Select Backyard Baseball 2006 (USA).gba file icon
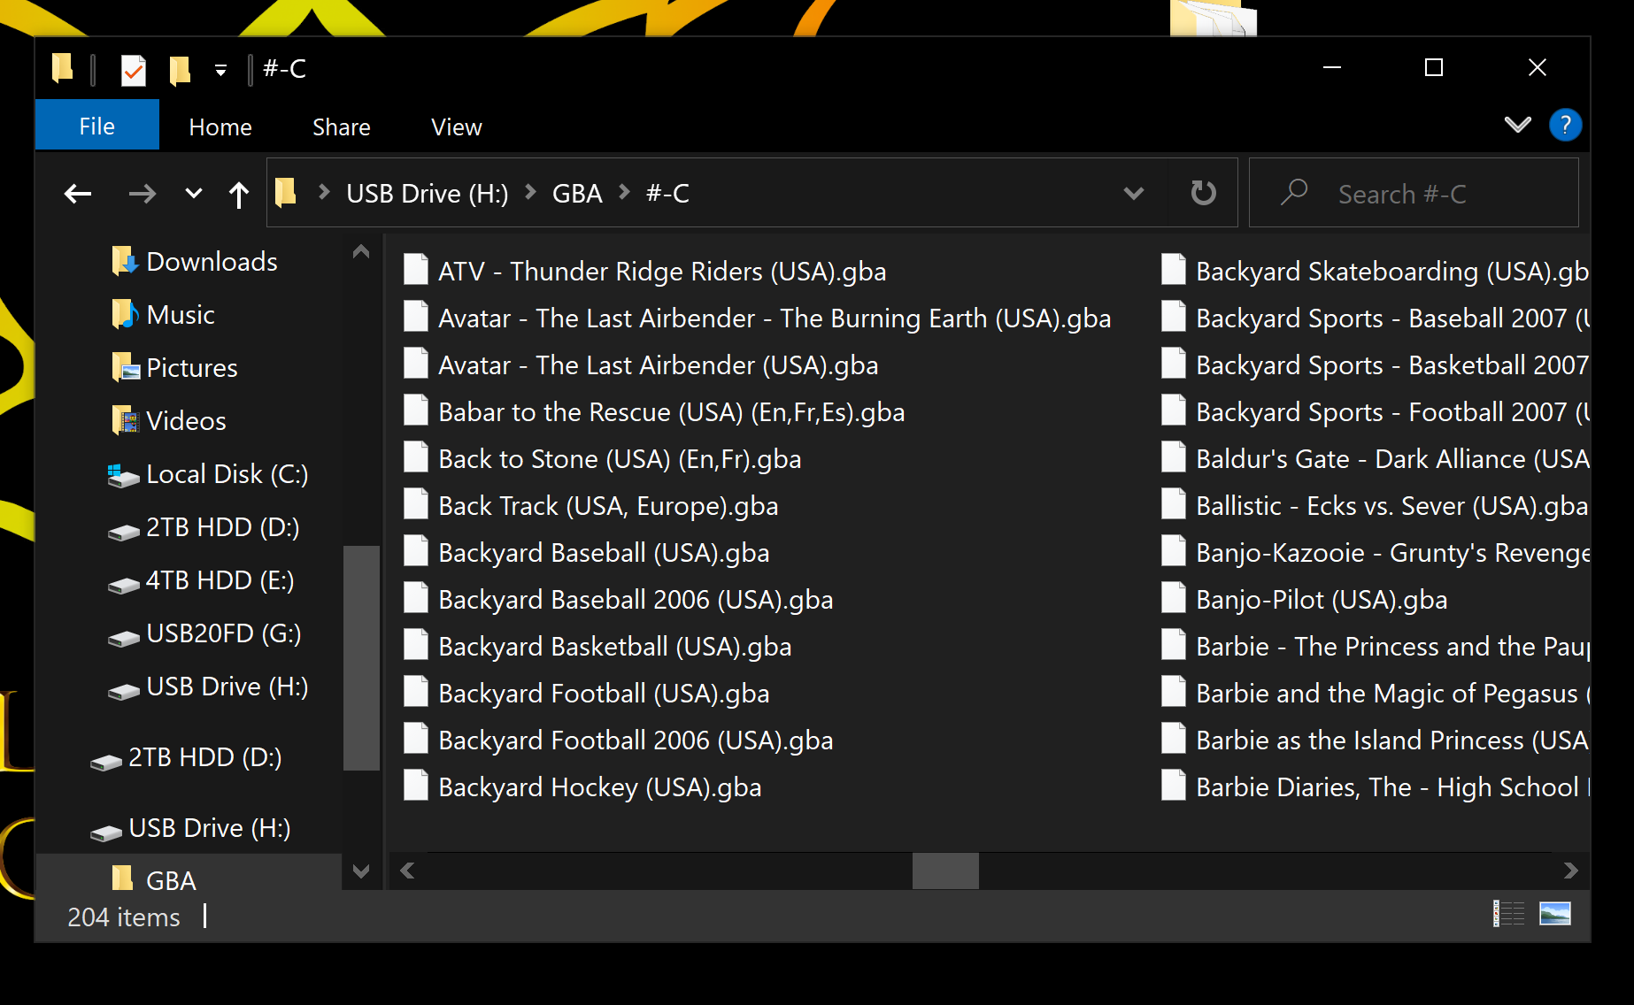 tap(416, 597)
